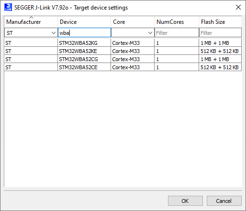Open the Core filter dropdown
Image resolution: width=246 pixels, height=211 pixels.
click(133, 33)
